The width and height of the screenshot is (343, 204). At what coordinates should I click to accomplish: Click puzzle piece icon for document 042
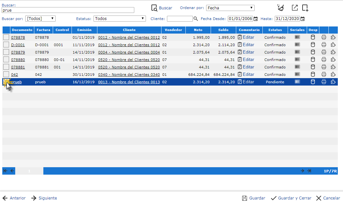click(333, 75)
